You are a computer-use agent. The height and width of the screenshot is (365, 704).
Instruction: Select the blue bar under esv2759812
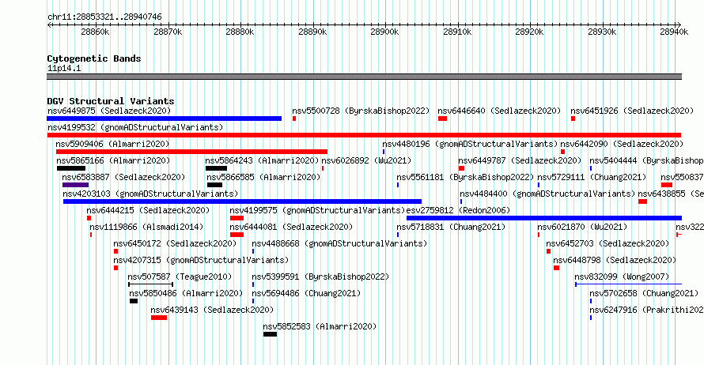click(544, 218)
